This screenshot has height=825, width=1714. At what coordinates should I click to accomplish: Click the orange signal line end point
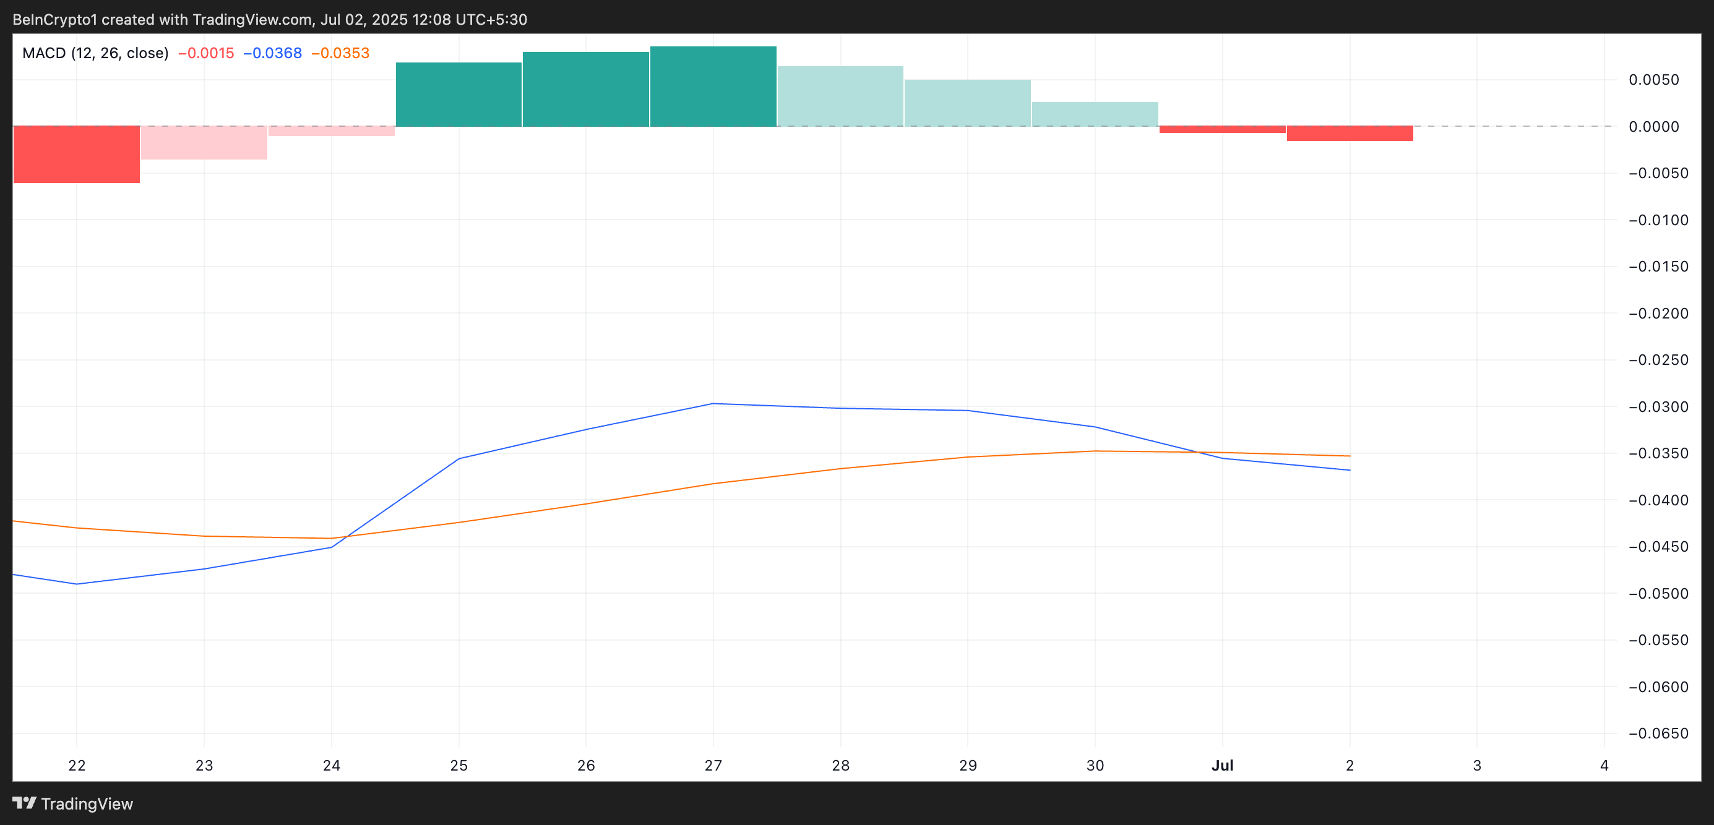point(1350,456)
